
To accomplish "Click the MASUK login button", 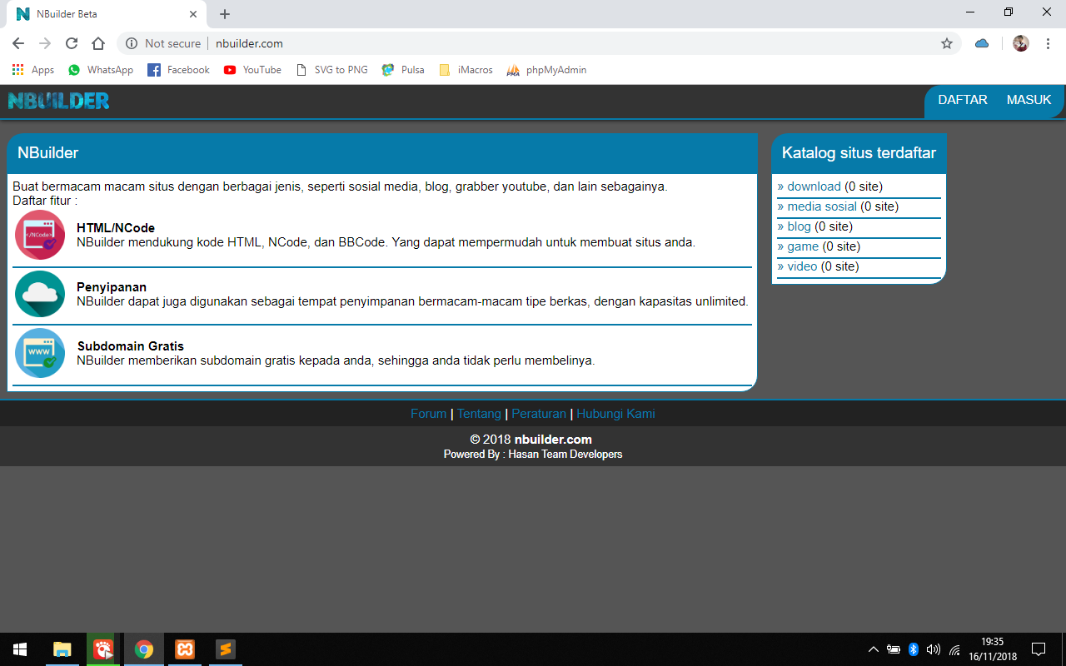I will coord(1029,99).
